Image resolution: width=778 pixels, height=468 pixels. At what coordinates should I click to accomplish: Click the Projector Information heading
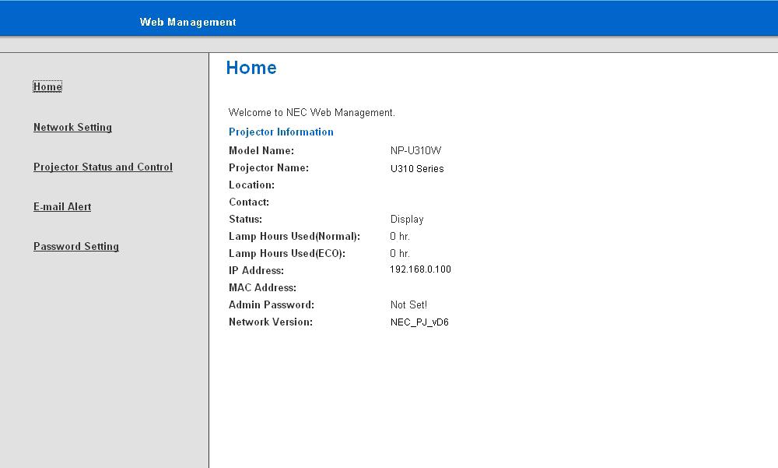[x=281, y=132]
